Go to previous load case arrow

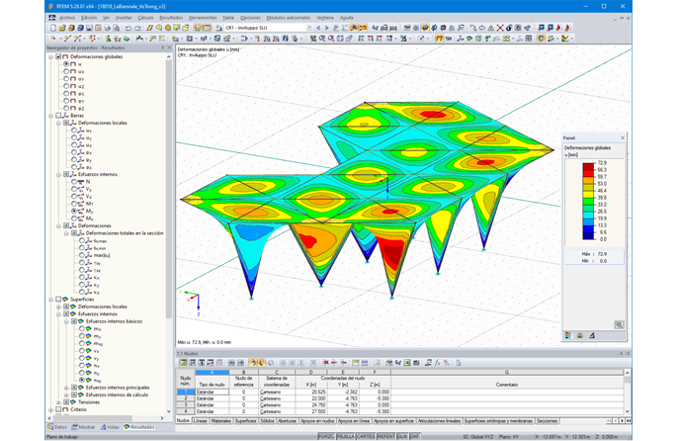pos(318,28)
